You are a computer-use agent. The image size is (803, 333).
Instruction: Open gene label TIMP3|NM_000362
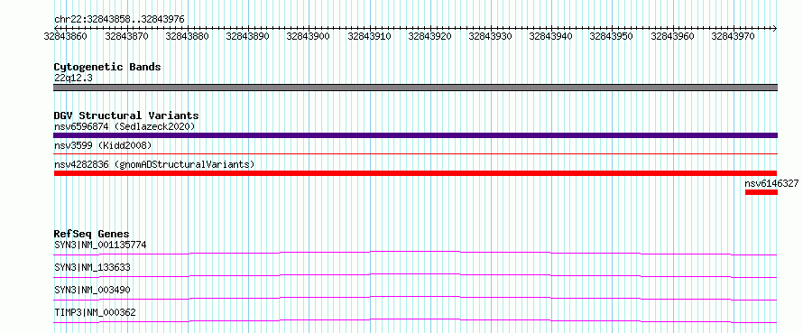(95, 312)
